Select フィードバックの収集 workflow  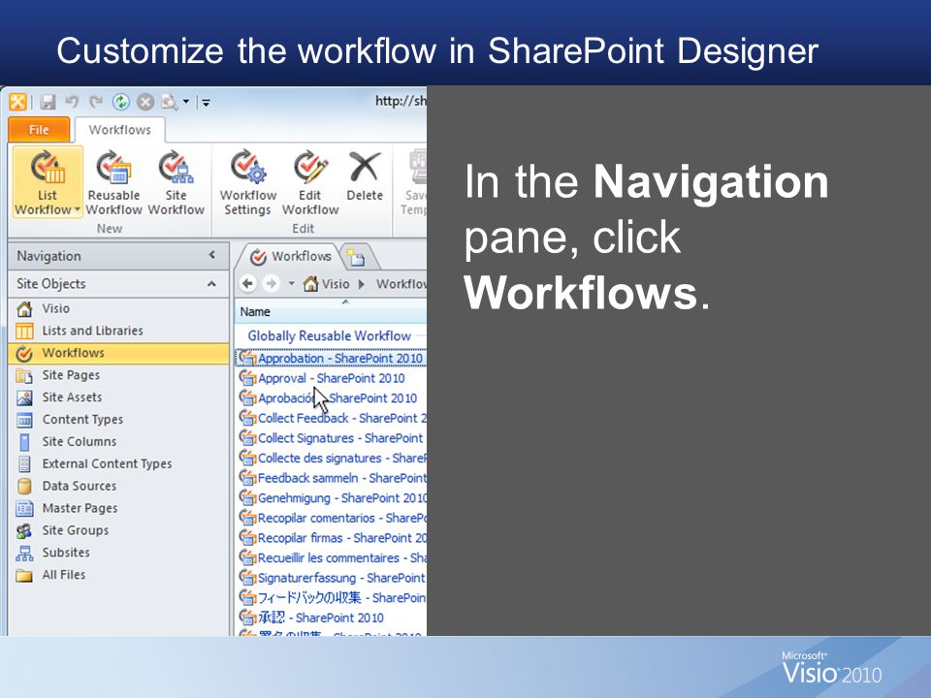(x=332, y=598)
